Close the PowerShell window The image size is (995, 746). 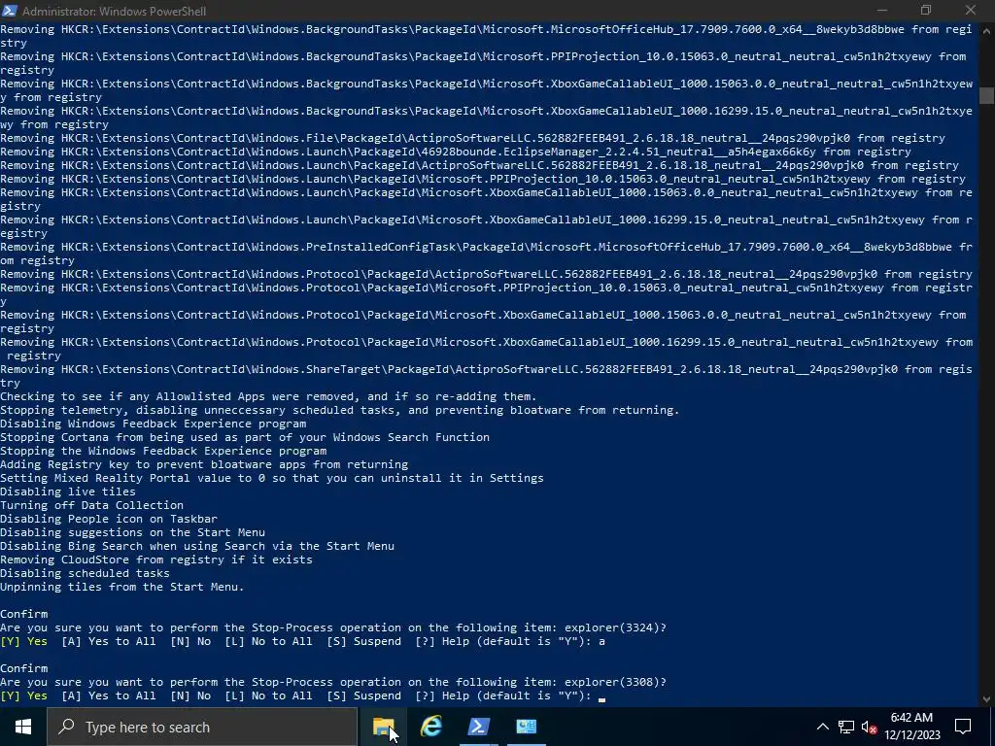971,10
